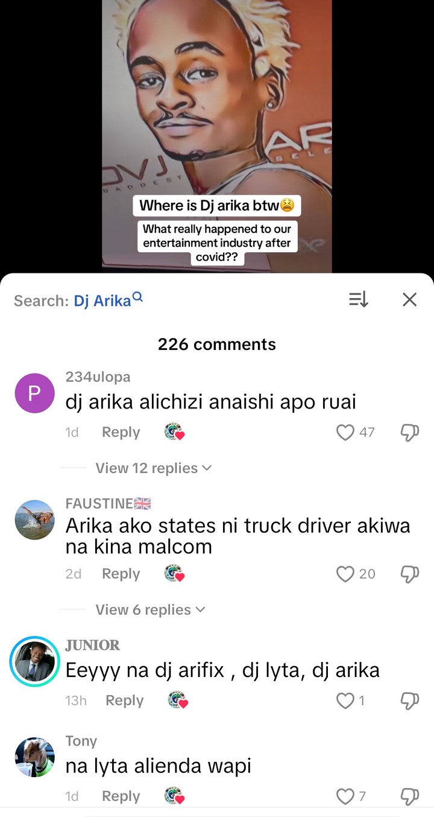Reply to FAUSTINE's comment
Screen dimensions: 434x817
tap(121, 574)
